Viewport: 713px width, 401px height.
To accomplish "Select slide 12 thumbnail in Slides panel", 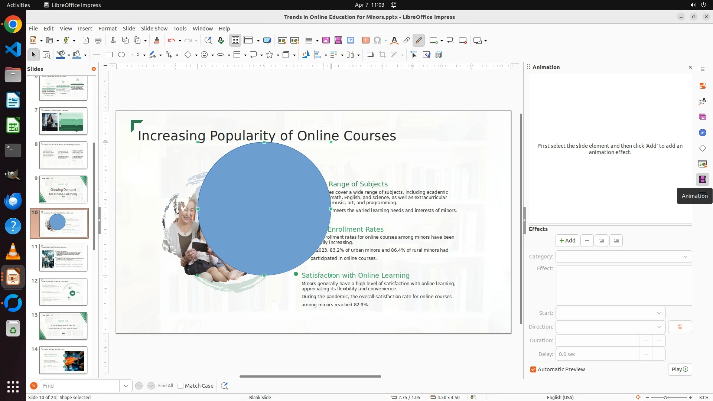I will 63,292.
